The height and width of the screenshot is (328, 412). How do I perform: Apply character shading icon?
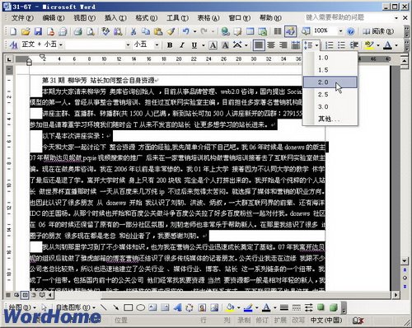(225, 45)
